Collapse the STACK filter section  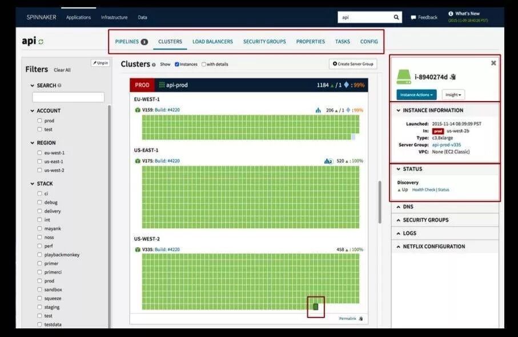[33, 184]
